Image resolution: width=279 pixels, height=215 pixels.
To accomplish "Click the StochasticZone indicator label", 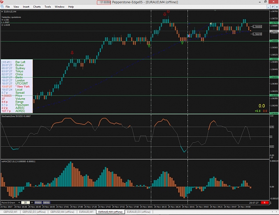I will 16,116.
